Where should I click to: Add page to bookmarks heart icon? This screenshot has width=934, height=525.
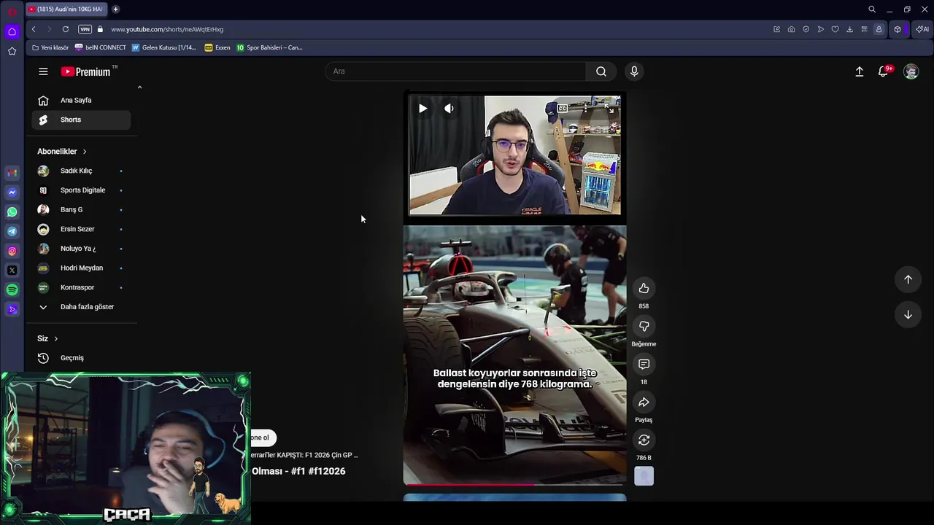pos(835,29)
